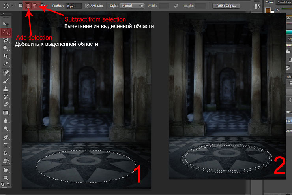292x195 pixels.
Task: Click the Subtract from selection icon
Action: [35, 6]
